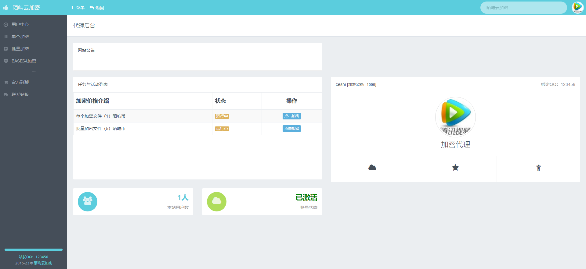Click the green cloud status icon
Screen dimensions: 586x269
pos(216,202)
